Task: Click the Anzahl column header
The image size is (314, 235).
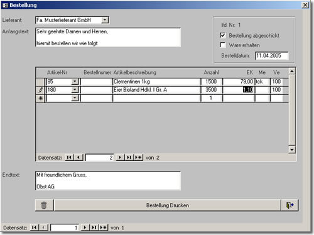Action: tap(211, 72)
